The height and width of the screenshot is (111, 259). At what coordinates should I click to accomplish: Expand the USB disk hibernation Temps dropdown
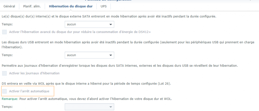pos(89,55)
